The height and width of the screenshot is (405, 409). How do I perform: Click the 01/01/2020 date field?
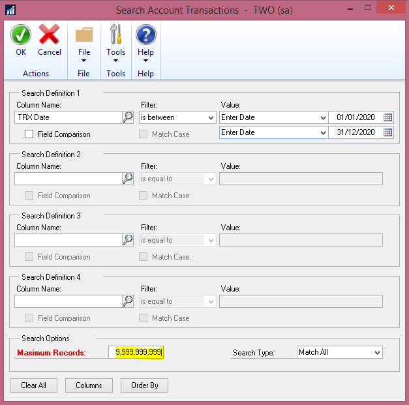point(356,117)
